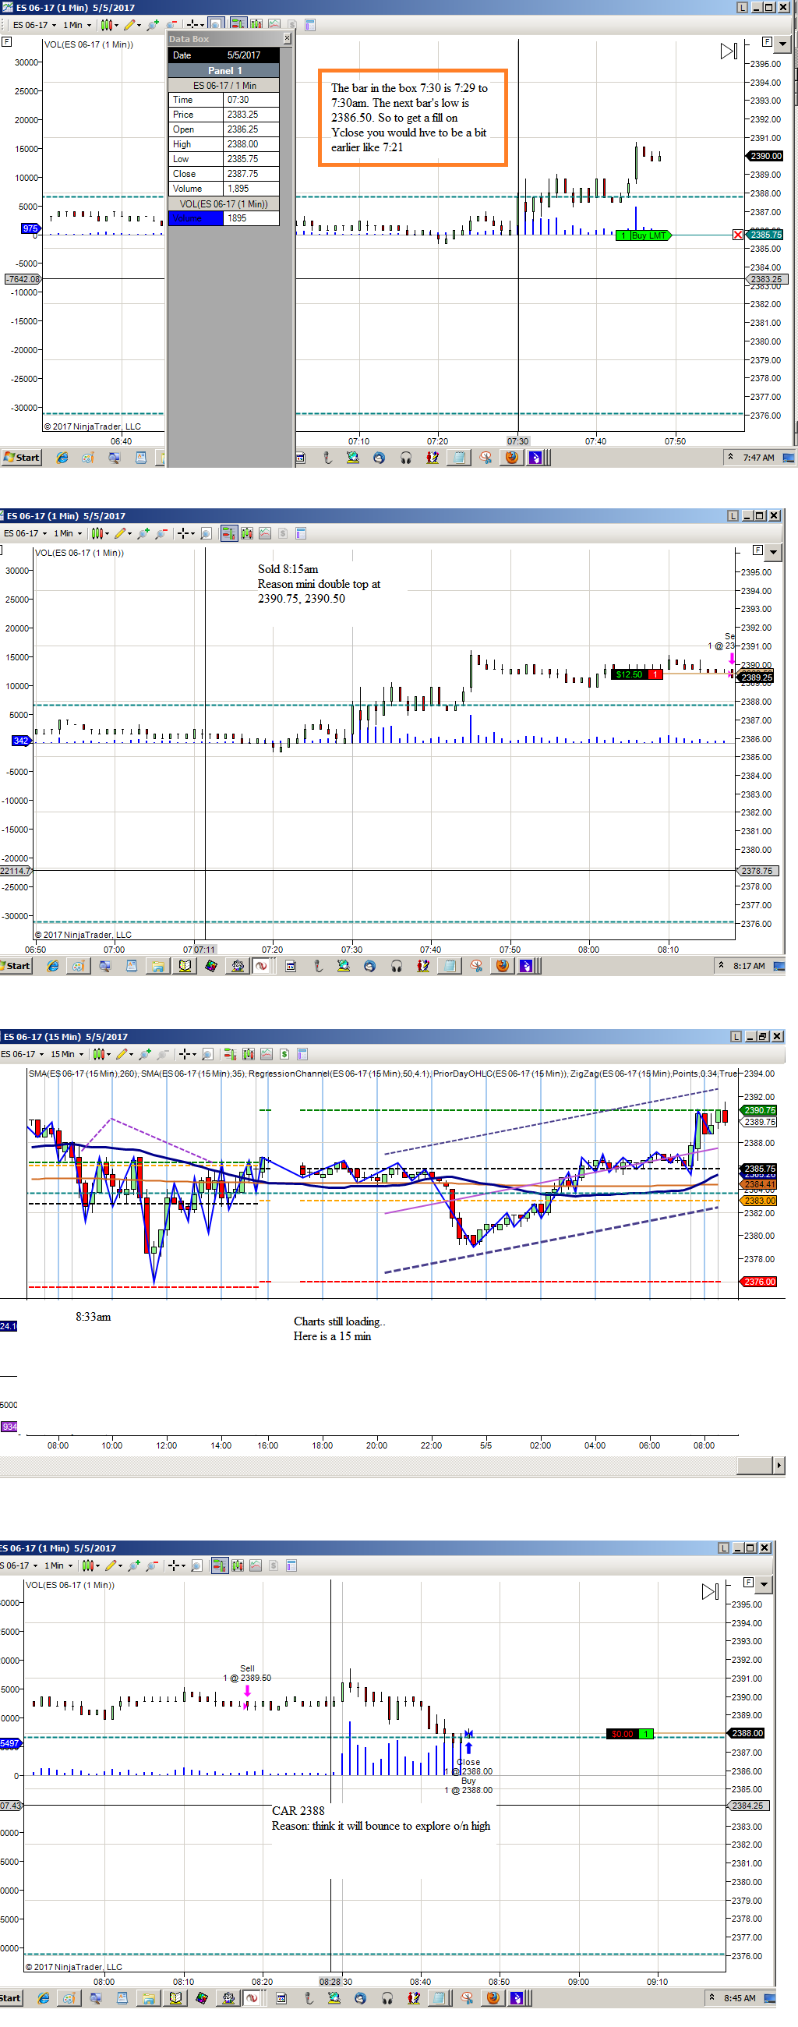Viewport: 798px width, 2027px height.
Task: Open candlestick chart style dropdown in top 7:47 chart
Action: coord(109,25)
